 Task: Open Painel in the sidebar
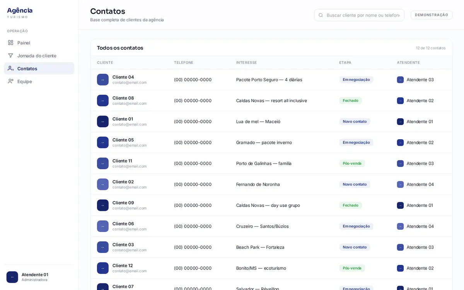coord(39,43)
